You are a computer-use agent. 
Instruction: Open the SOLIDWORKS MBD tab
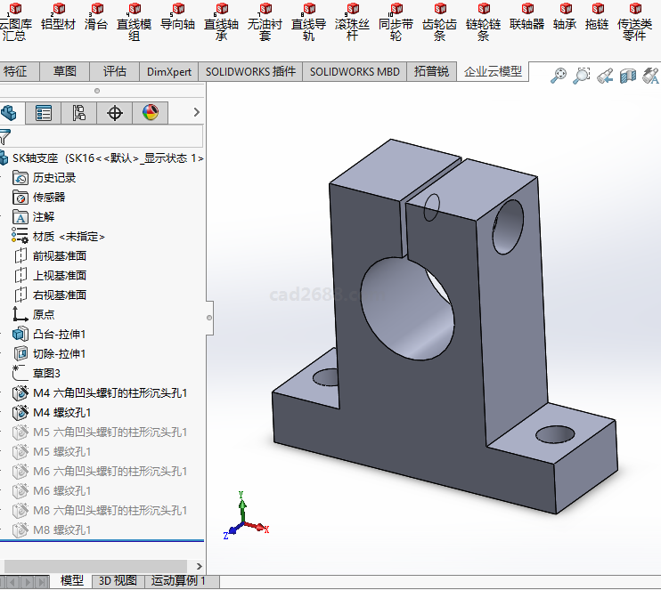tap(355, 72)
